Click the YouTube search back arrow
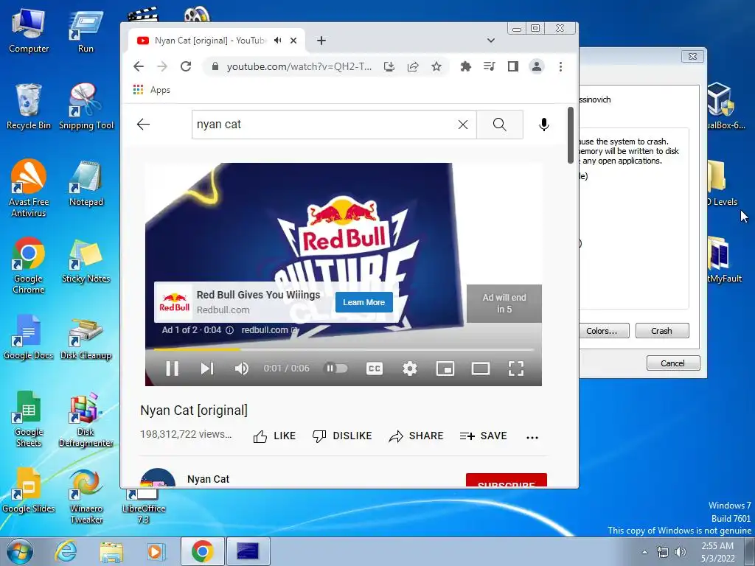This screenshot has width=755, height=566. pos(144,124)
